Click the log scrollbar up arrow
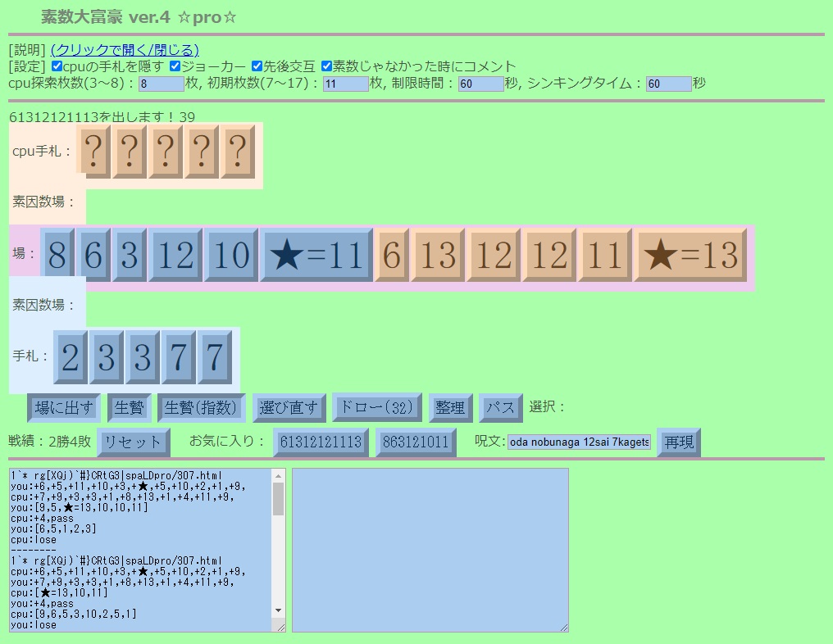Image resolution: width=833 pixels, height=644 pixels. pos(279,476)
